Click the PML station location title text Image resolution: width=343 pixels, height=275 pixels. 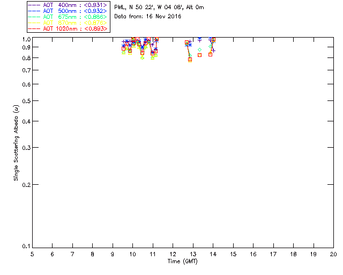point(159,8)
